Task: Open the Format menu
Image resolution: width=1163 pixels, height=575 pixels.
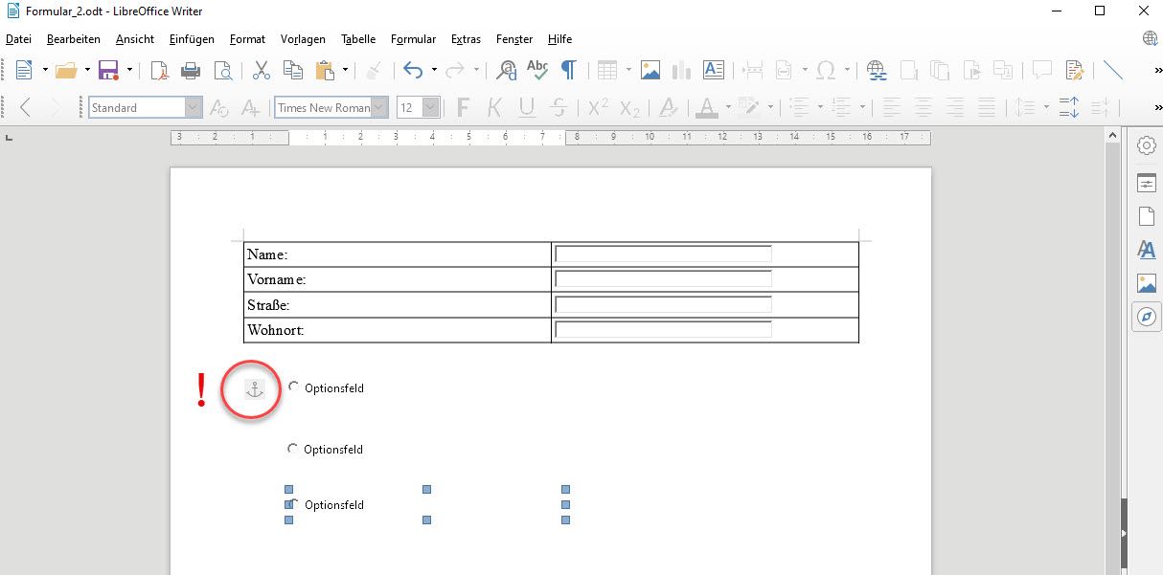Action: click(x=248, y=39)
